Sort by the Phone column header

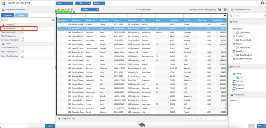tap(120, 20)
